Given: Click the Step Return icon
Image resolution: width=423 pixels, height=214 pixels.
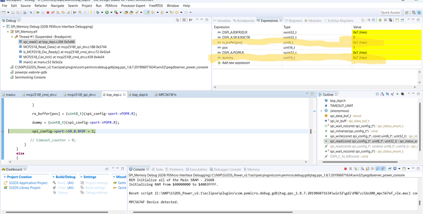Looking at the screenshot, I should click(68, 12).
